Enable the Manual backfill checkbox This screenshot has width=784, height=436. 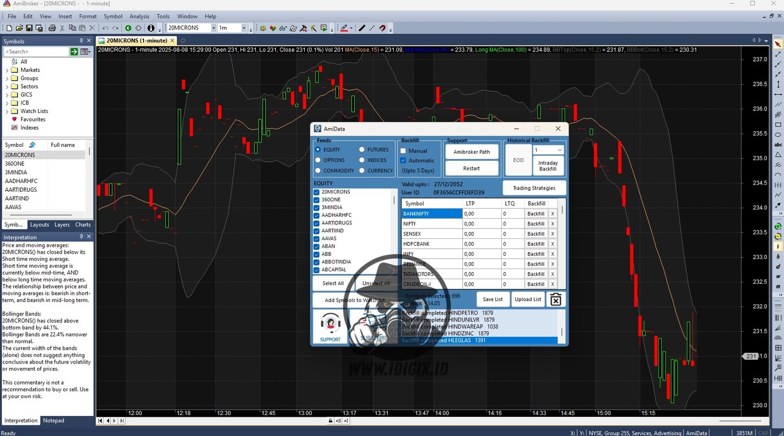pos(403,151)
